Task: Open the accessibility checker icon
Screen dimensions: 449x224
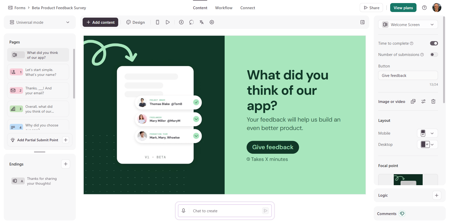Action: [181, 22]
